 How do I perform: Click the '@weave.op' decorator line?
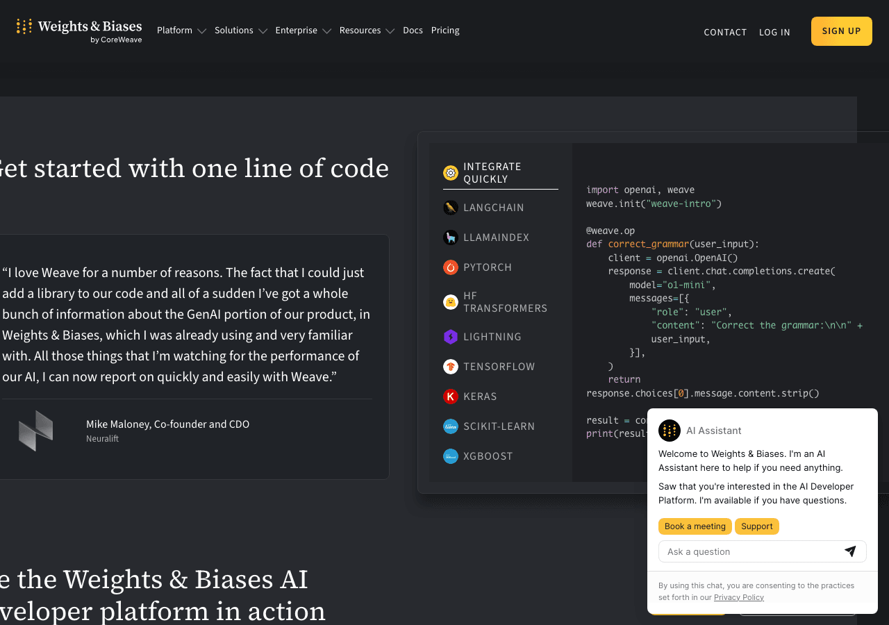610,231
